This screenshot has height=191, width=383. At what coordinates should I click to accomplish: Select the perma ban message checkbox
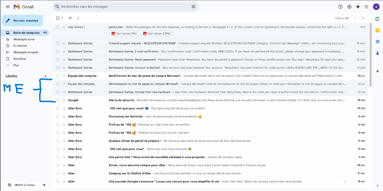58,27
